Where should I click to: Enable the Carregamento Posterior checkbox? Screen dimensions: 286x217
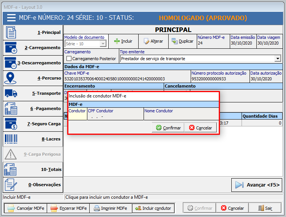tap(69, 59)
